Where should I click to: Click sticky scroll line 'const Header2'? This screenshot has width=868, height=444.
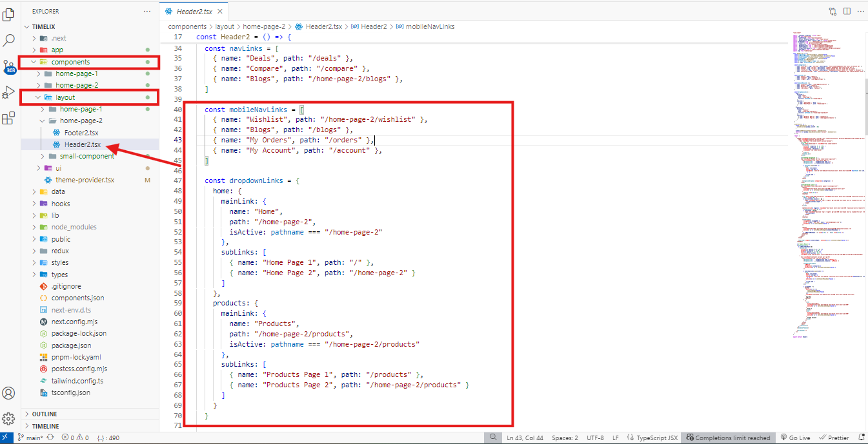coord(243,37)
